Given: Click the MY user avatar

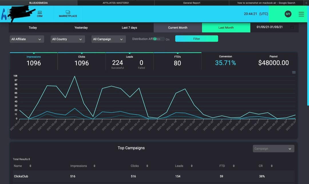Looking at the screenshot, I should (x=288, y=14).
